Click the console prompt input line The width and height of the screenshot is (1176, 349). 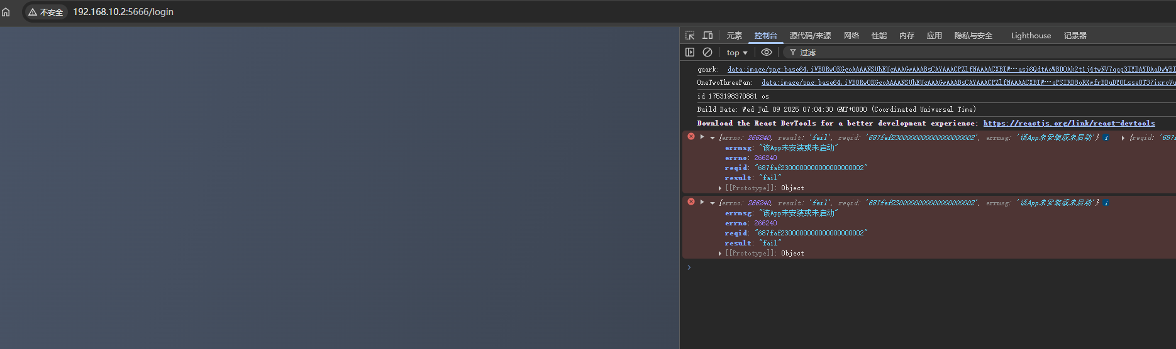click(931, 267)
